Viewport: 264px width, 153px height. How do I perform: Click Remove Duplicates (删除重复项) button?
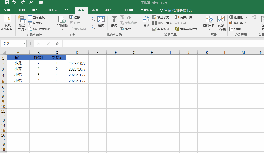[x=163, y=23]
